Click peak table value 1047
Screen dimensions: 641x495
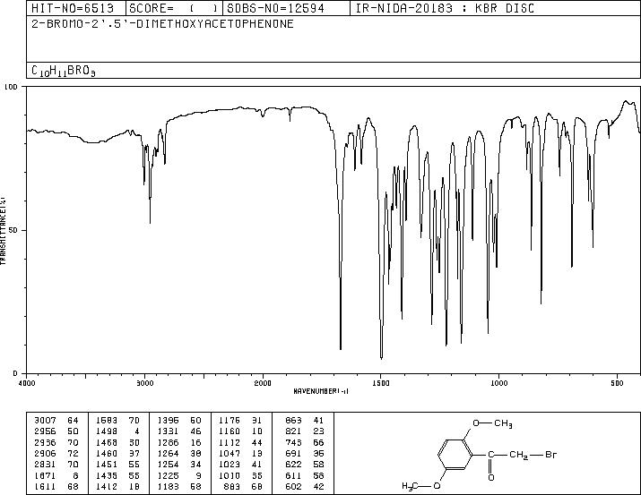(230, 453)
